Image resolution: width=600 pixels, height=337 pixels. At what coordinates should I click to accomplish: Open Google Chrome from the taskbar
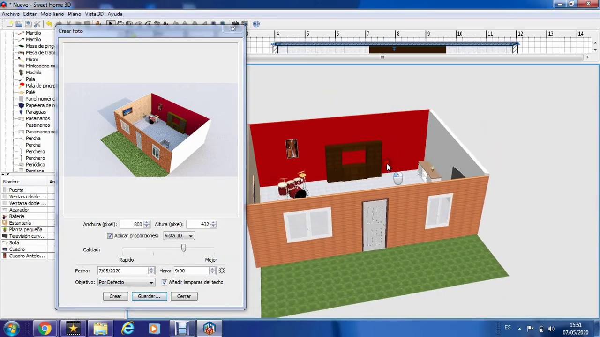click(x=44, y=329)
